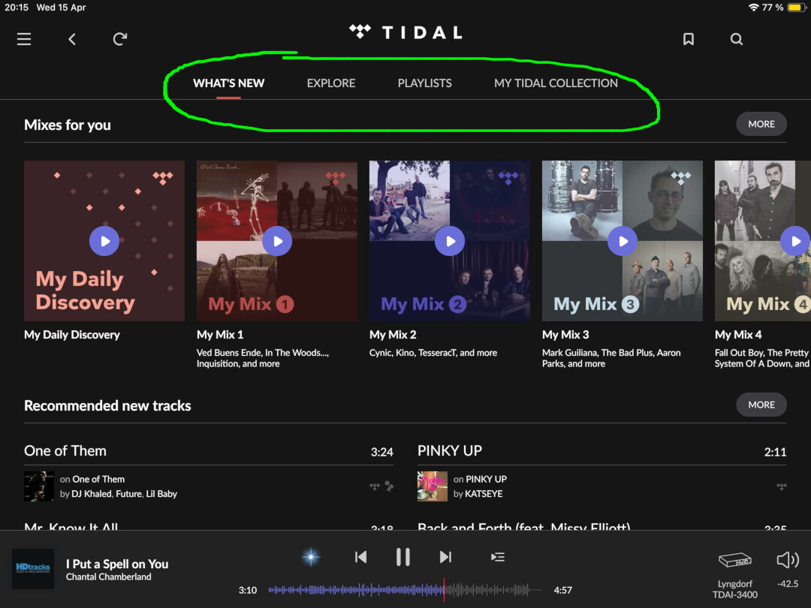The image size is (811, 608).
Task: Tap the TIDAL logo
Action: 405,32
